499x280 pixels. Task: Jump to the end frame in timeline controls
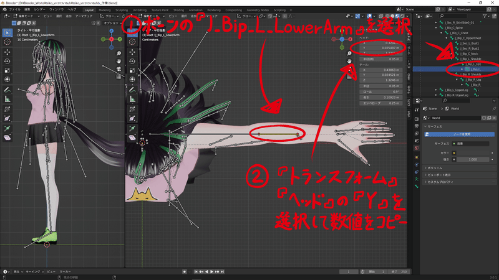(222, 272)
